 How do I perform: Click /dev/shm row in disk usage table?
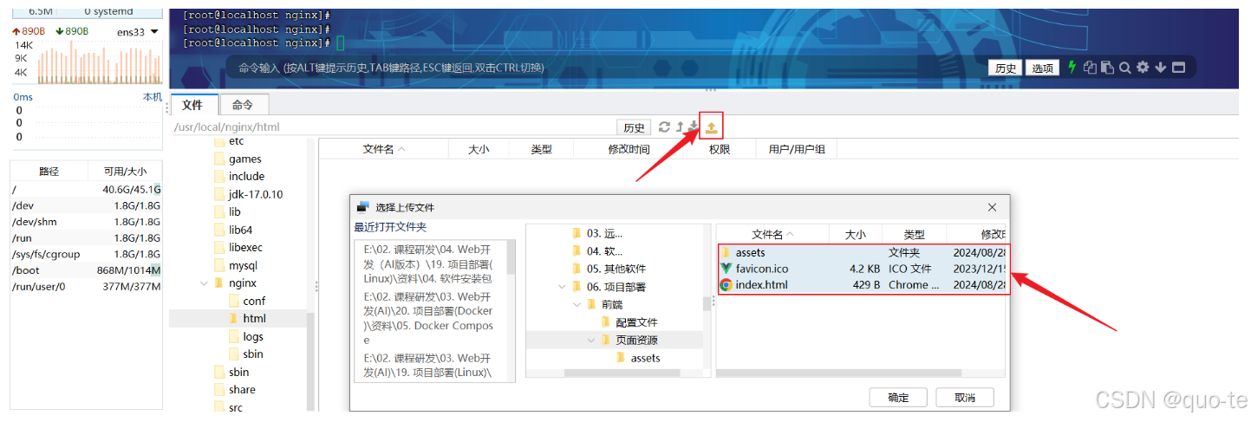[x=86, y=222]
